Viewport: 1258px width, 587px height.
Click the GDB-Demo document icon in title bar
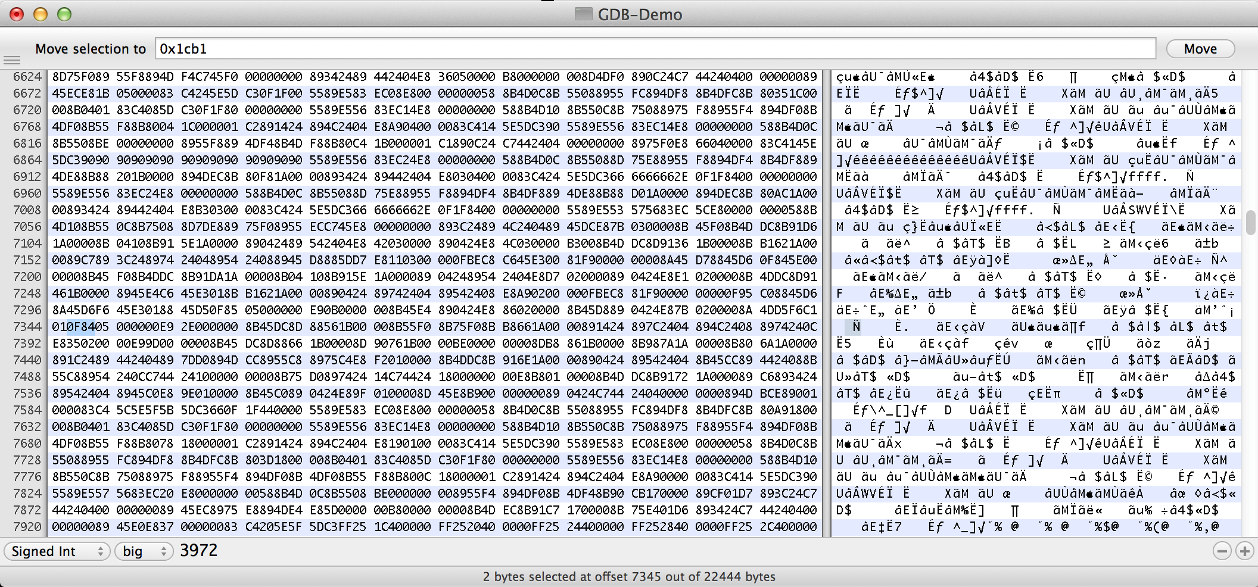coord(583,14)
